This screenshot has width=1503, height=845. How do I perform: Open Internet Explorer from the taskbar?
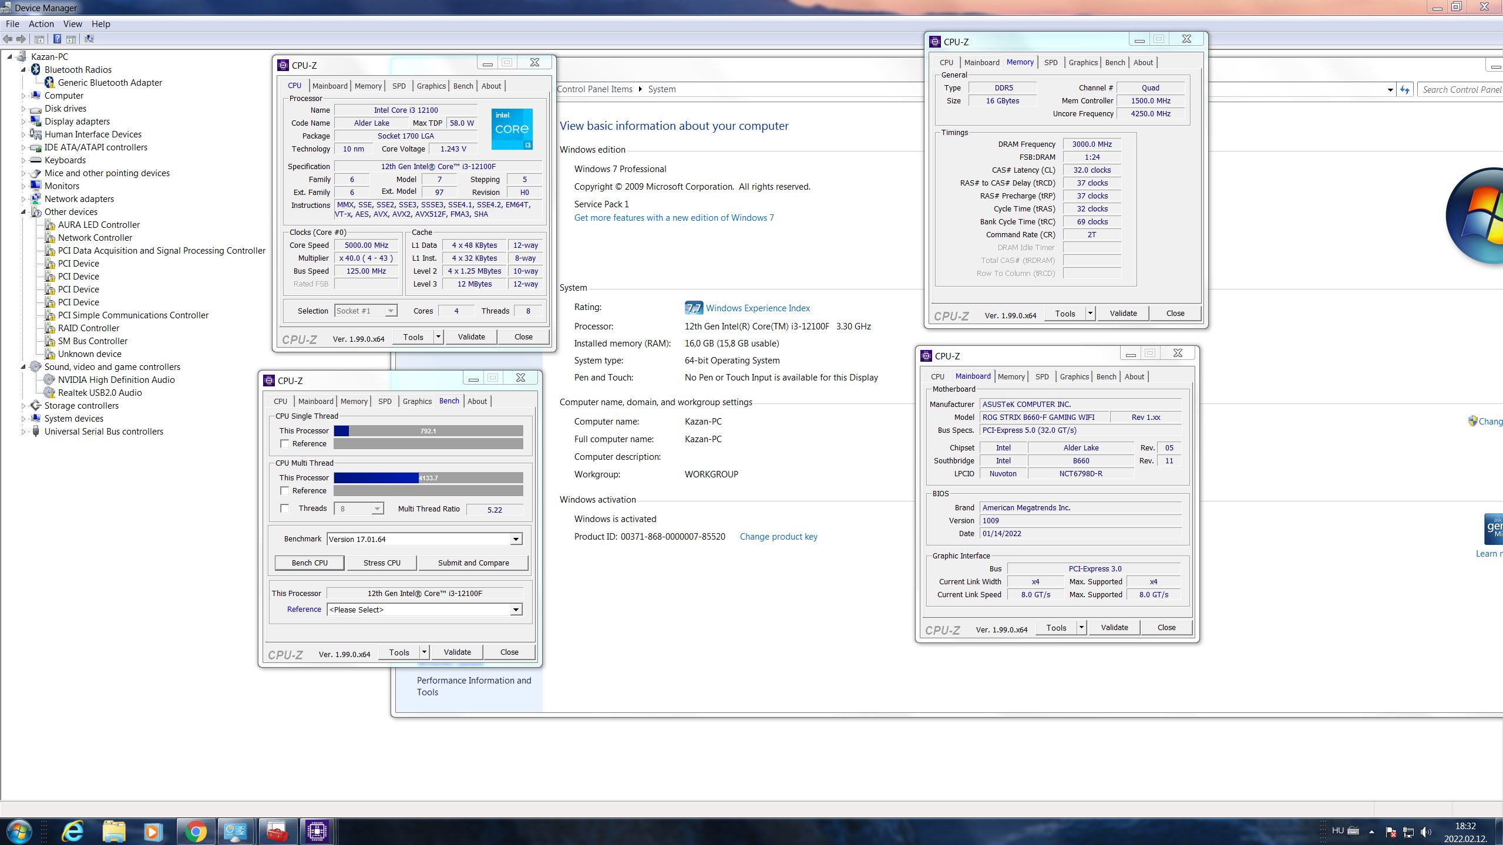tap(73, 831)
